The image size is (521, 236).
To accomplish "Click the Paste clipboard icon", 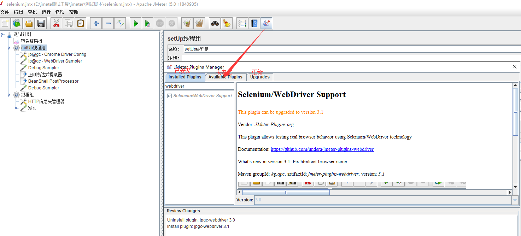I will coord(81,24).
